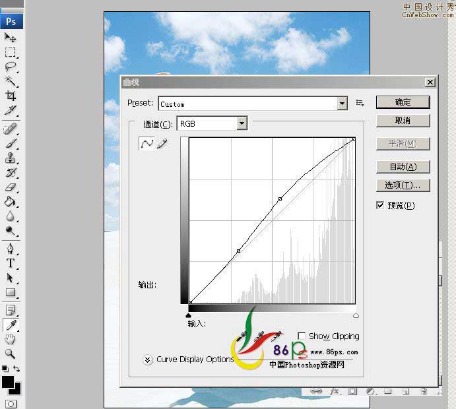Select the Eyedropper tool in toolbox
Screen dimensions: 456x409
click(x=11, y=325)
